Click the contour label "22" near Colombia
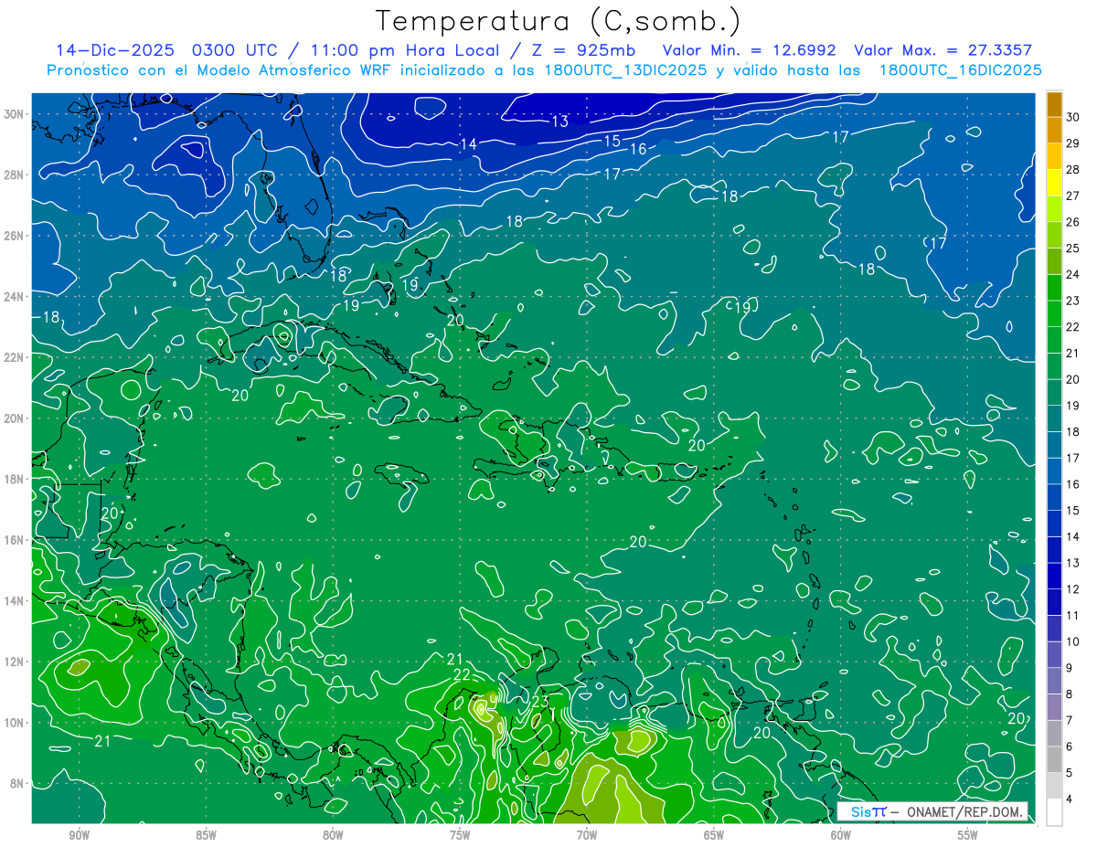This screenshot has height=847, width=1097. 462,674
